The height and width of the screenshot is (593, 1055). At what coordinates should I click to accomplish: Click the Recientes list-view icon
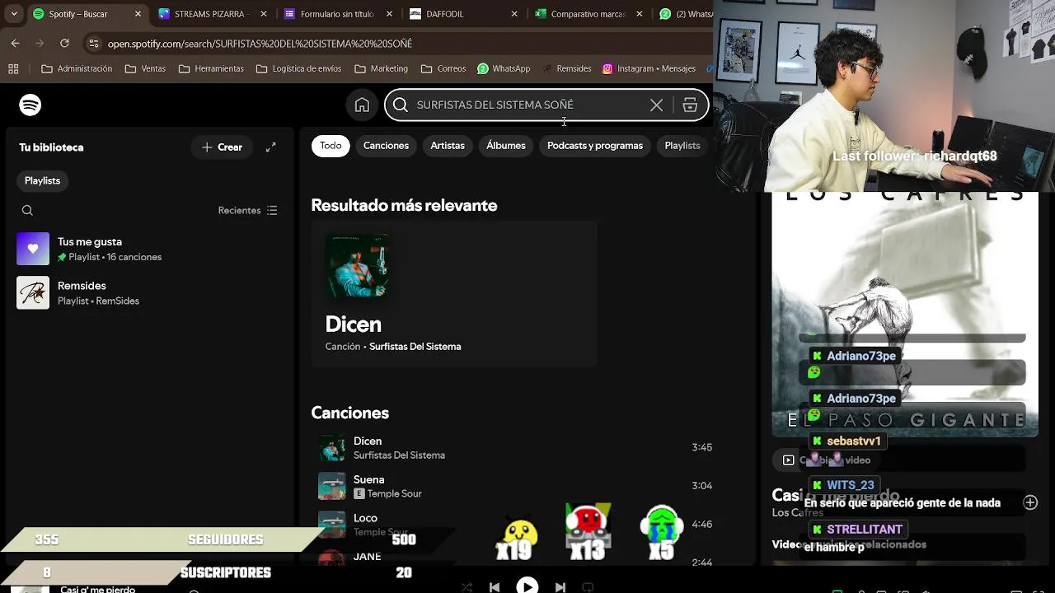tap(272, 210)
